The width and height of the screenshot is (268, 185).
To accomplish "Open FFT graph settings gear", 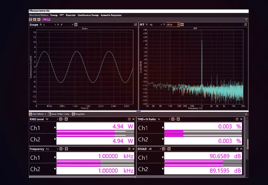I will [x=182, y=25].
